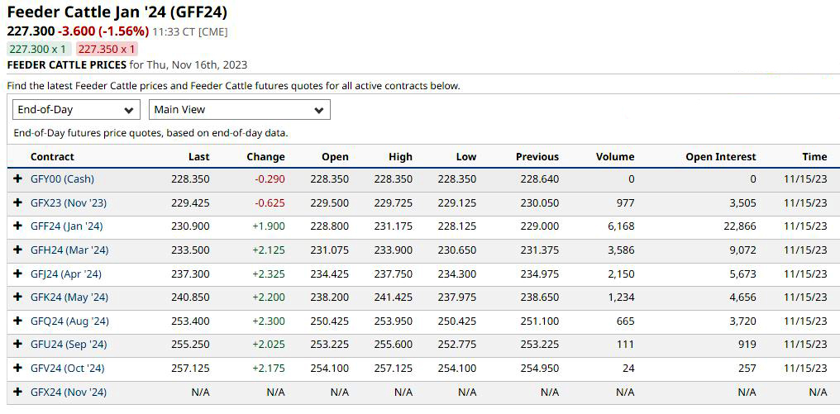Click plus icon beside GFQ24 (Aug '24)
Viewport: 840px width, 414px height.
click(x=17, y=321)
